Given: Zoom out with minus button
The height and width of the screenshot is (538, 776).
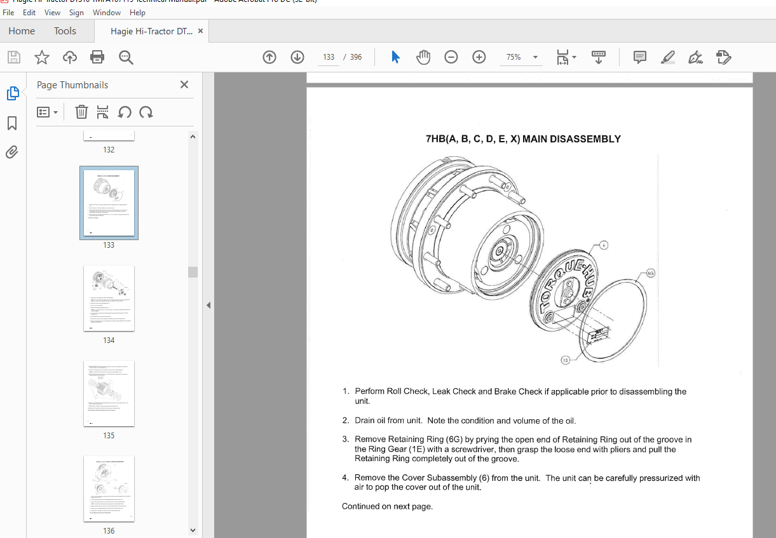Looking at the screenshot, I should pyautogui.click(x=451, y=57).
